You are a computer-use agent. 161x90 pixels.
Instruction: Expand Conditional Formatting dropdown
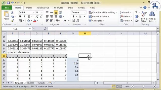tap(116, 12)
